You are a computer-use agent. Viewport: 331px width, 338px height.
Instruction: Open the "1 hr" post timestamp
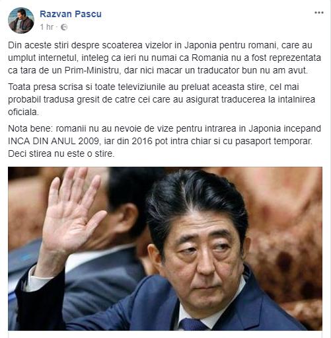[46, 27]
